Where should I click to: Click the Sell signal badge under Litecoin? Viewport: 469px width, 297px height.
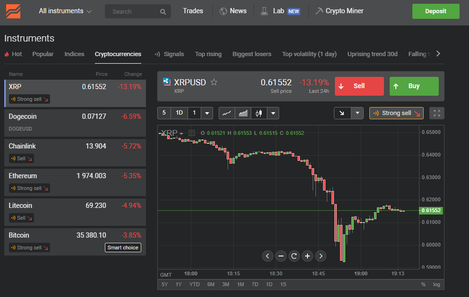click(x=21, y=218)
